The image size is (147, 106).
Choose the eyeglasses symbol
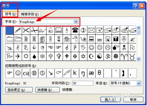coord(42,30)
